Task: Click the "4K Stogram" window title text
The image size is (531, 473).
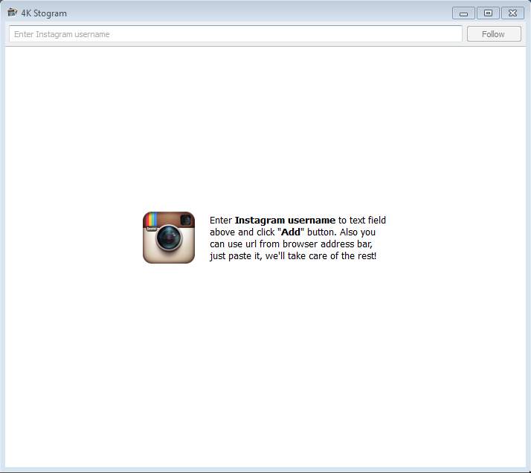Action: (x=44, y=13)
